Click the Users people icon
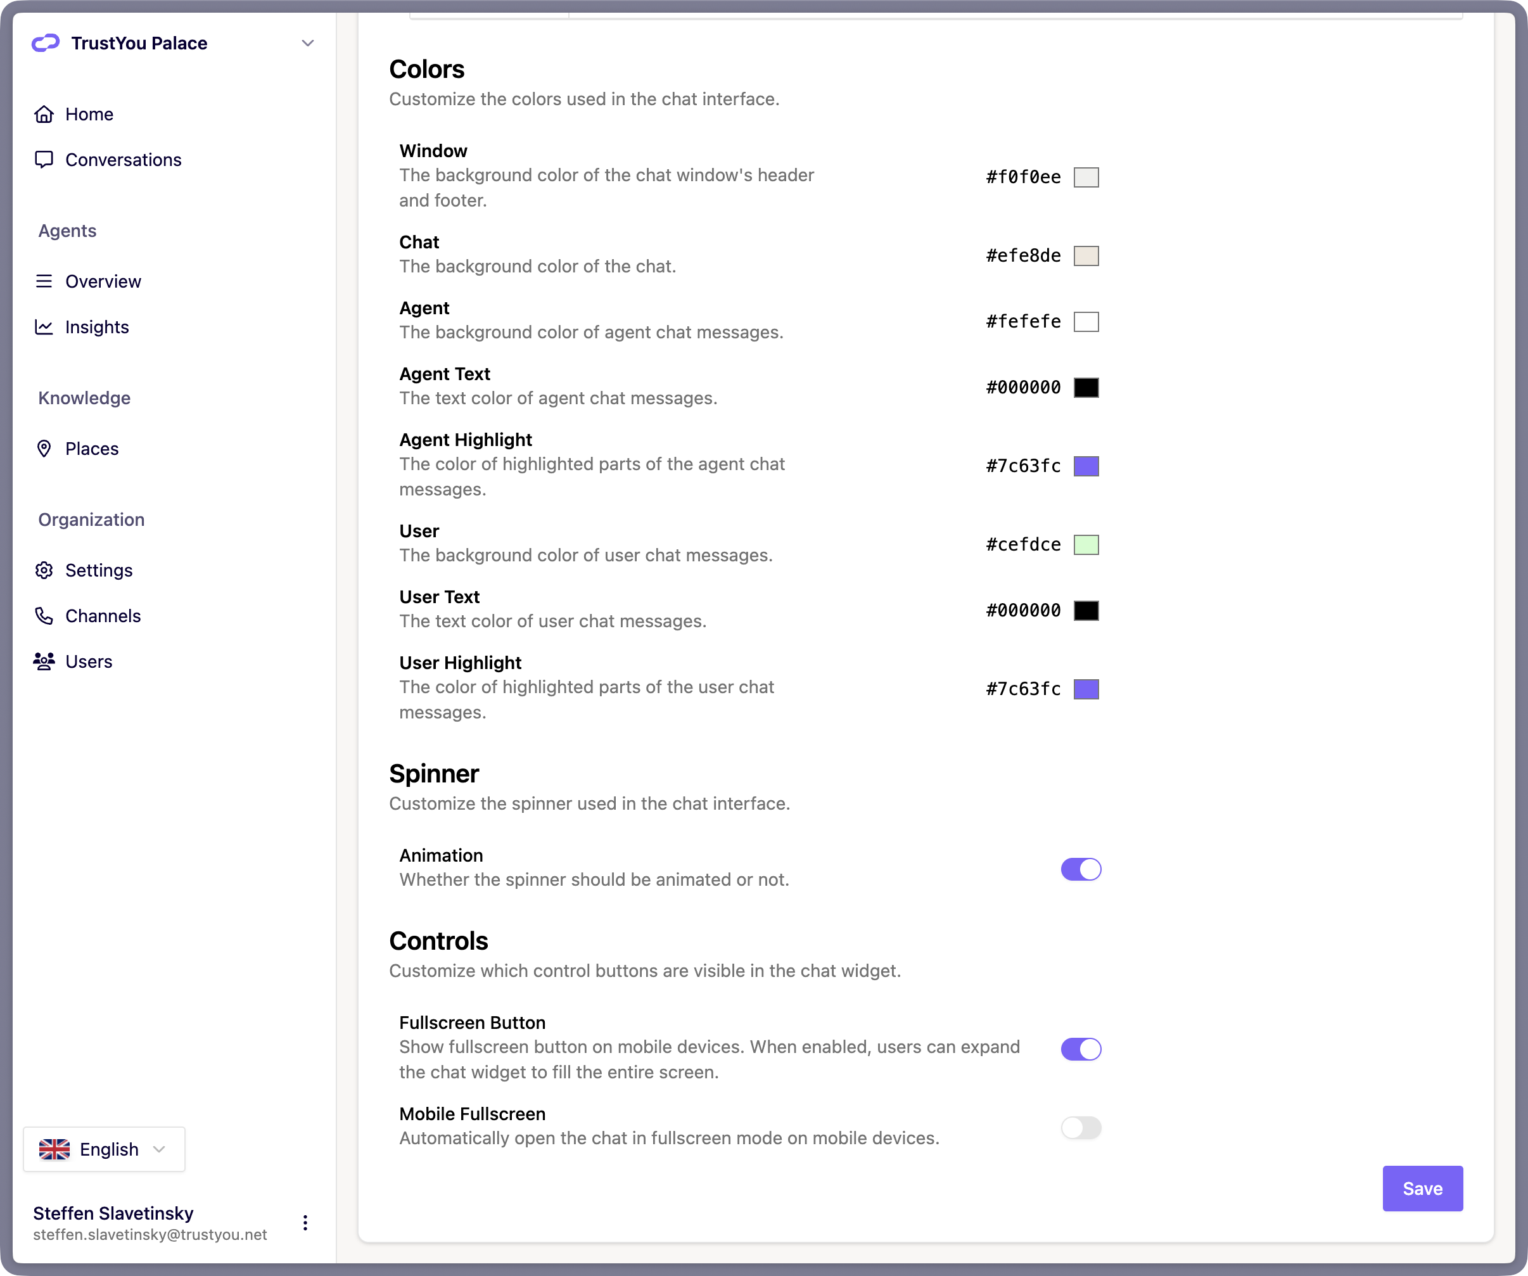Image resolution: width=1528 pixels, height=1276 pixels. [x=44, y=661]
